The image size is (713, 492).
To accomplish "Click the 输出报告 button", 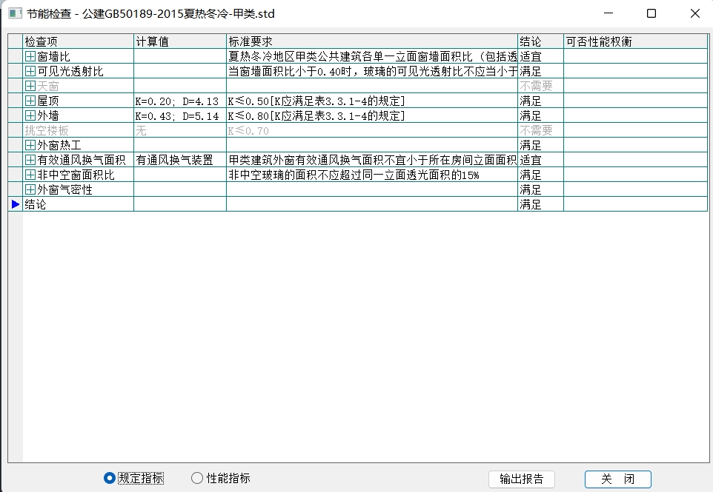I will pyautogui.click(x=521, y=479).
